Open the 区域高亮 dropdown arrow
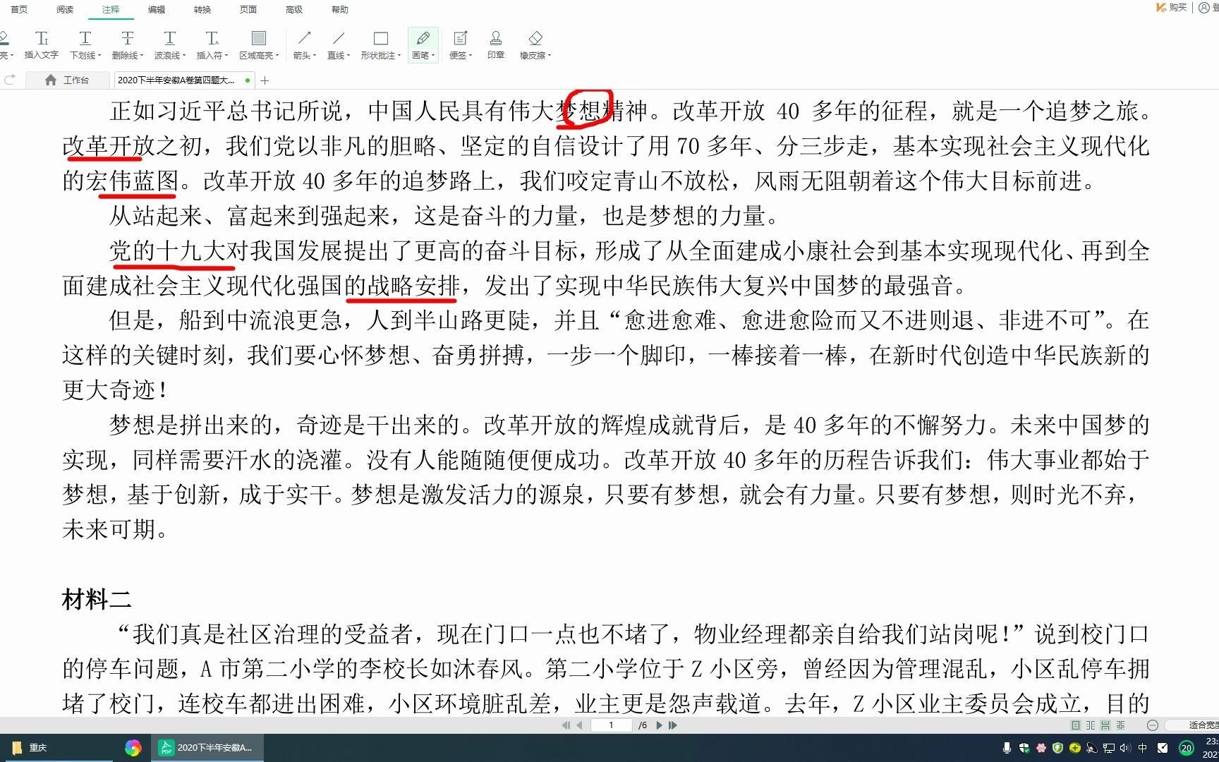 (x=277, y=56)
